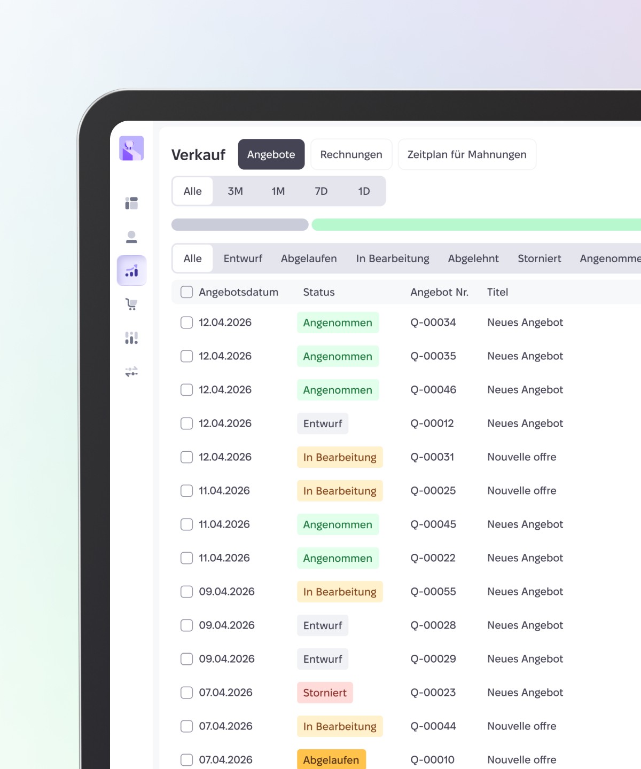Select the sales chart sidebar icon
This screenshot has width=641, height=769.
[131, 271]
